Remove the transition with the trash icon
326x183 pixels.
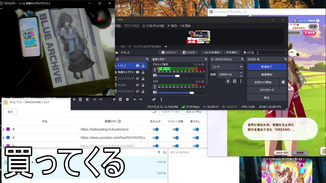coord(235,81)
